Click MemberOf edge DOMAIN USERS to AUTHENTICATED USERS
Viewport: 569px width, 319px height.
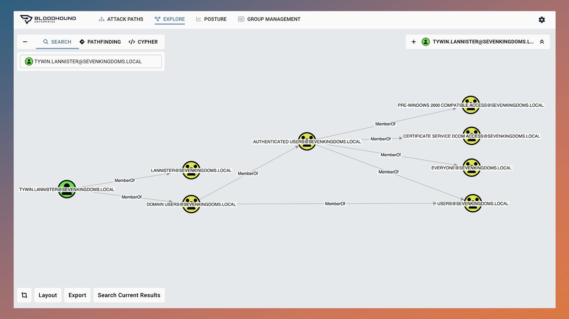(248, 174)
